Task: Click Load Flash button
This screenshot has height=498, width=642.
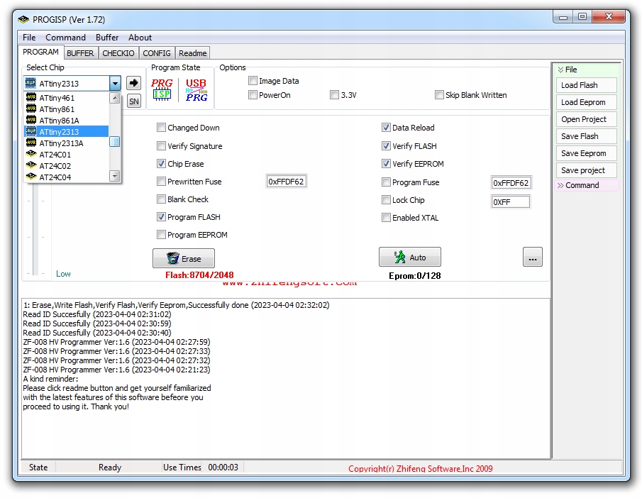Action: point(587,85)
